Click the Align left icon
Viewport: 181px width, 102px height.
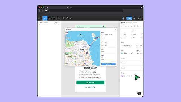coord(122,26)
